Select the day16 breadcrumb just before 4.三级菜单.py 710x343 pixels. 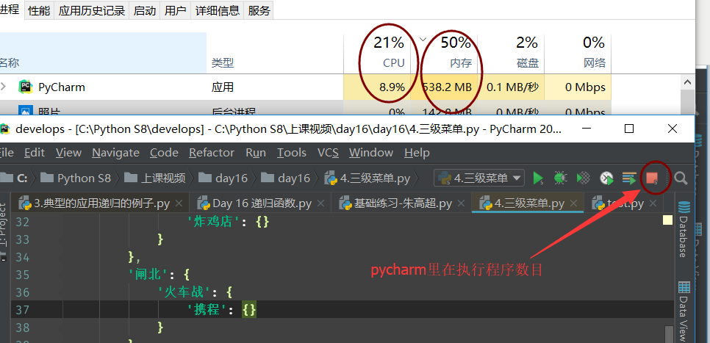point(286,178)
